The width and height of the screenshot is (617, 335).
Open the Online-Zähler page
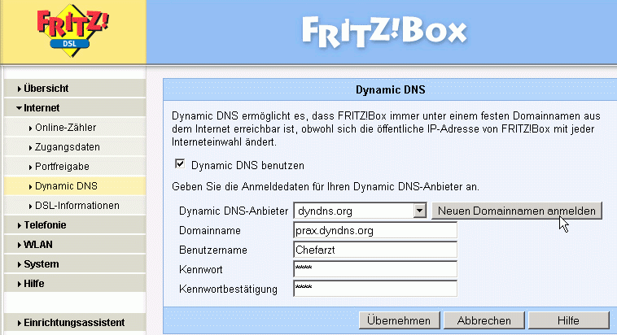click(75, 128)
